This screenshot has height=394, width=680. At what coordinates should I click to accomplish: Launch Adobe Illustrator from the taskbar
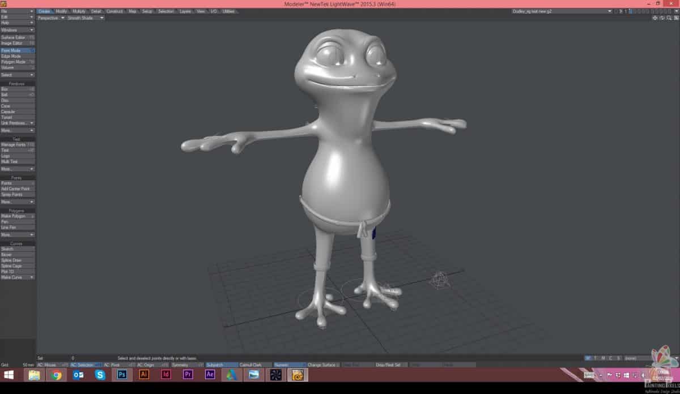point(144,375)
